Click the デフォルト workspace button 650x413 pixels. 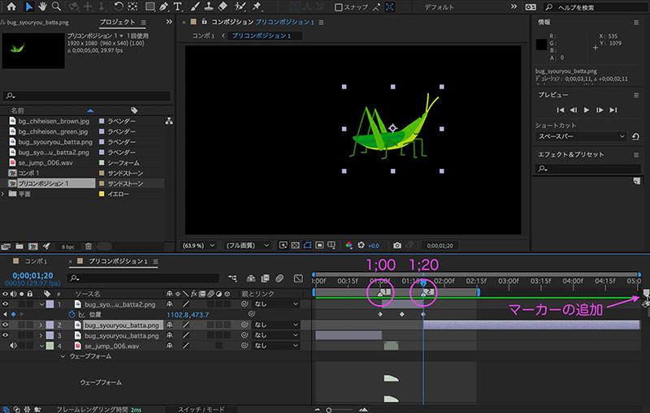439,7
